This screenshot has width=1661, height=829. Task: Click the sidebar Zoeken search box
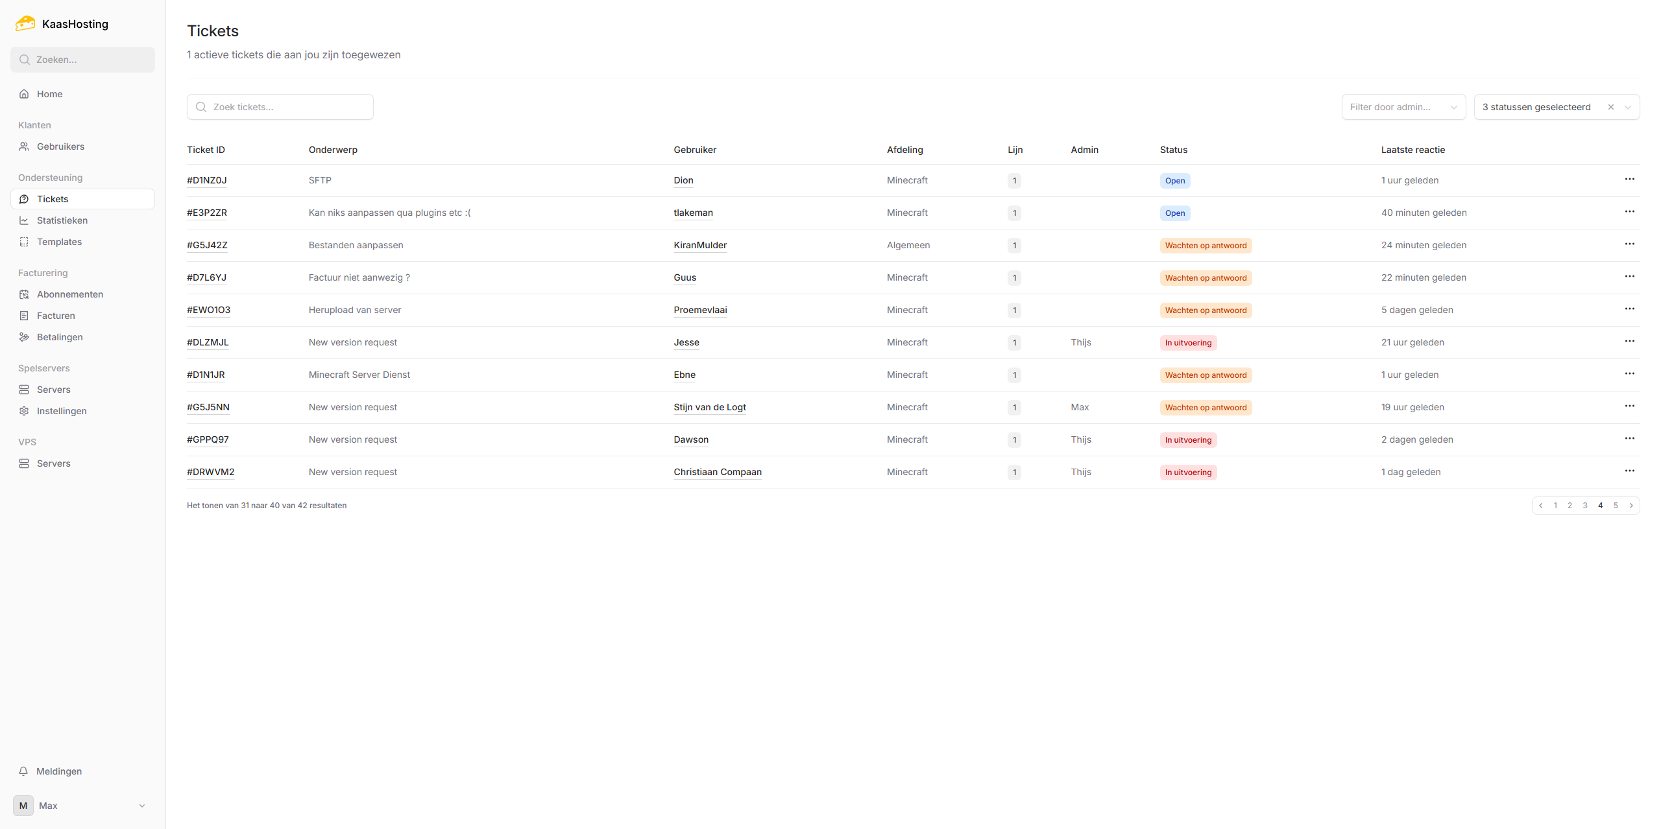82,60
